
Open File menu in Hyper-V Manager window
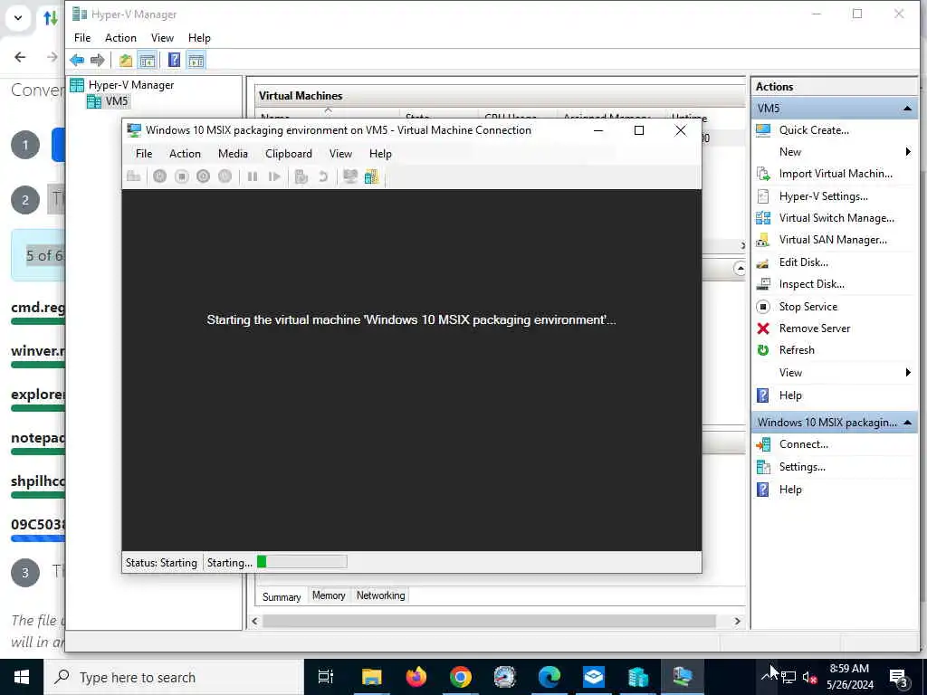click(x=82, y=38)
